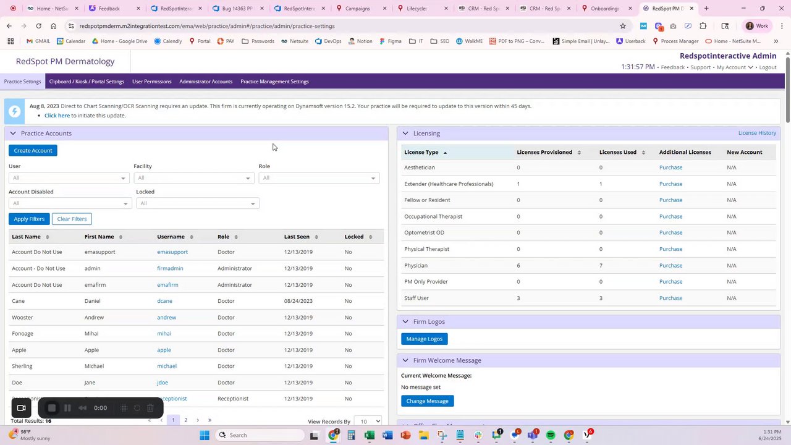Open the User Permissions tab

tap(151, 82)
